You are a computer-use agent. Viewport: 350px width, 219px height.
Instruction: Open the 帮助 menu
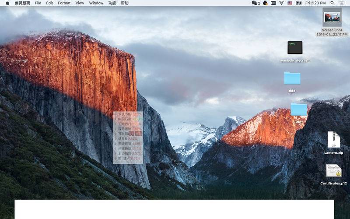click(x=125, y=3)
